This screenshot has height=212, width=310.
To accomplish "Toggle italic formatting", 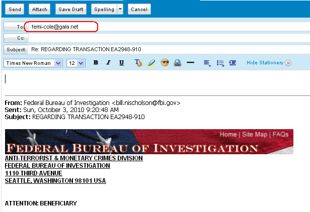I will (108, 63).
